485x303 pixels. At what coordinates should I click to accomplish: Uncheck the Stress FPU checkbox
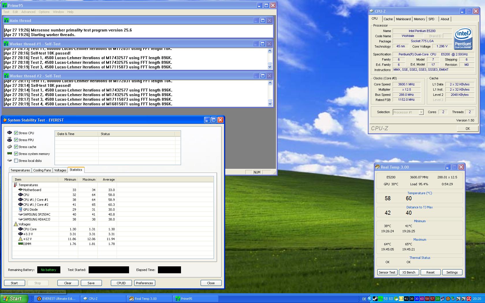[x=16, y=140]
